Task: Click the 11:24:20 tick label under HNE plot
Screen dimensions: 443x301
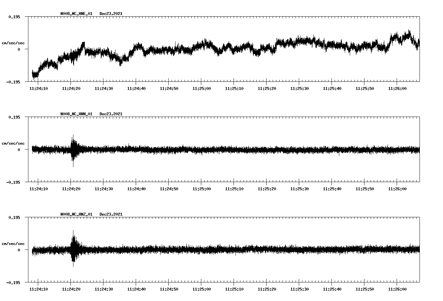Action: [71, 88]
